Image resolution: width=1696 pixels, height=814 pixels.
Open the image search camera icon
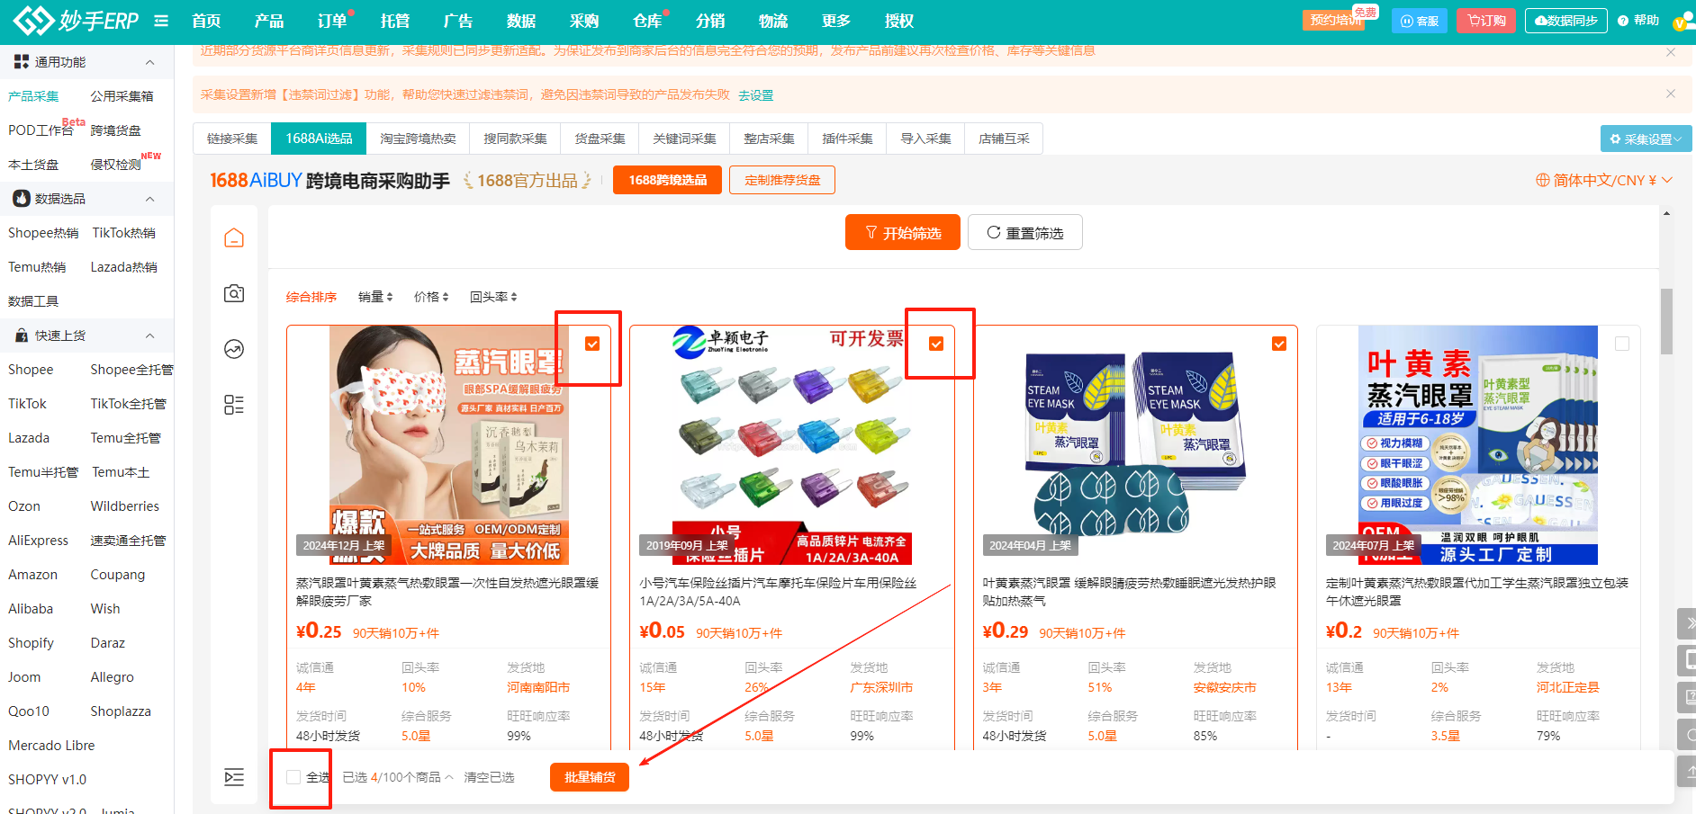click(x=234, y=293)
